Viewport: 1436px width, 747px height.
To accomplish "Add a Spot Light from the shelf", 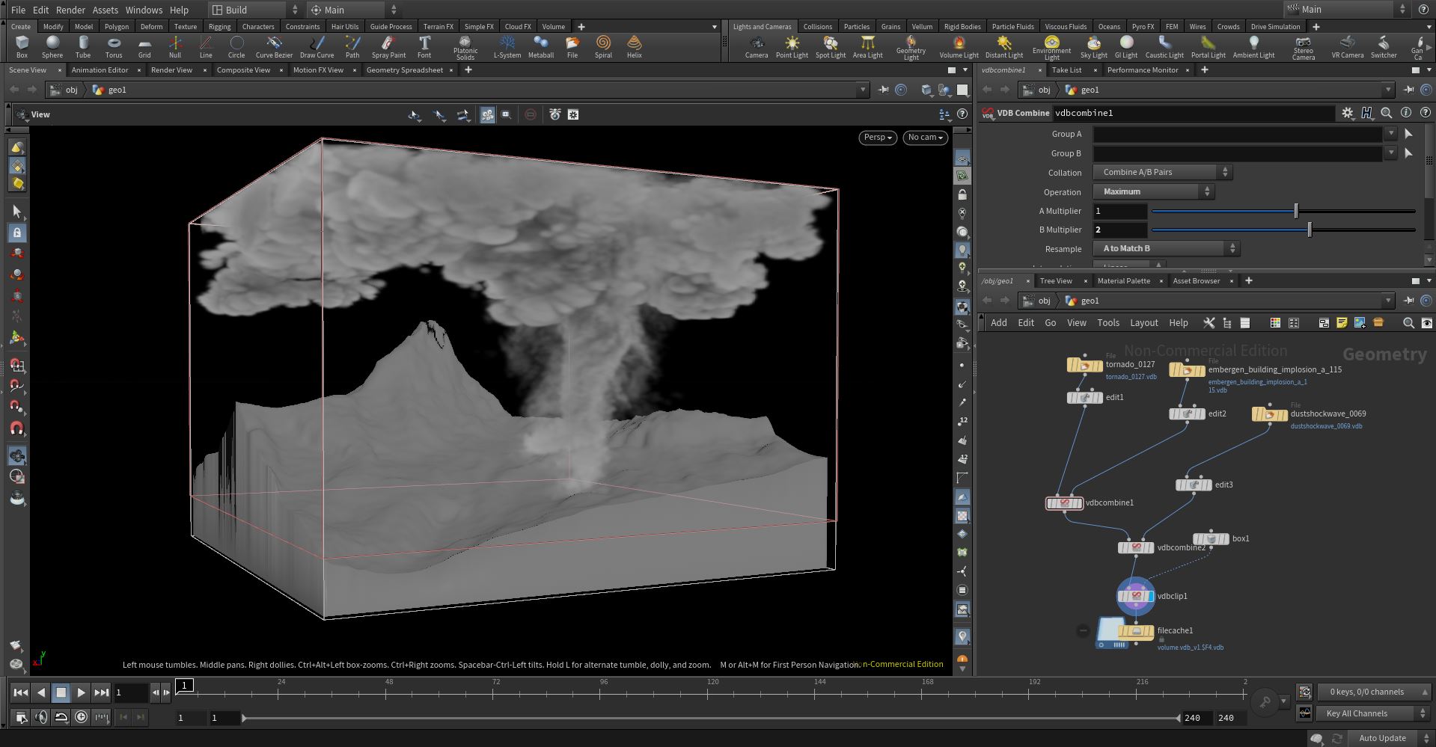I will pyautogui.click(x=831, y=46).
